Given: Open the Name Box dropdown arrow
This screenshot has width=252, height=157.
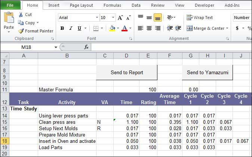Looking at the screenshot, I should coord(56,47).
